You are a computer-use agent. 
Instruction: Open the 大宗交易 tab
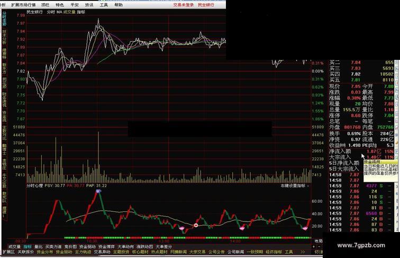(197, 252)
